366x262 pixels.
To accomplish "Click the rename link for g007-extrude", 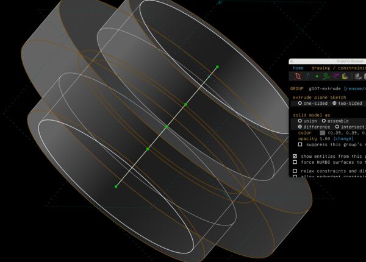I will pos(355,89).
